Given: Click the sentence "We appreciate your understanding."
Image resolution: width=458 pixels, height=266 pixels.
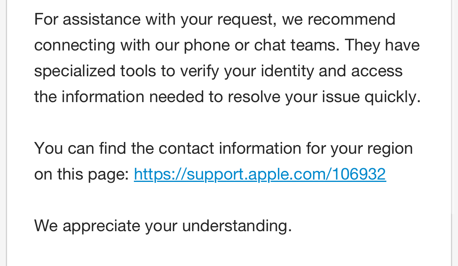Looking at the screenshot, I should click(x=163, y=226).
